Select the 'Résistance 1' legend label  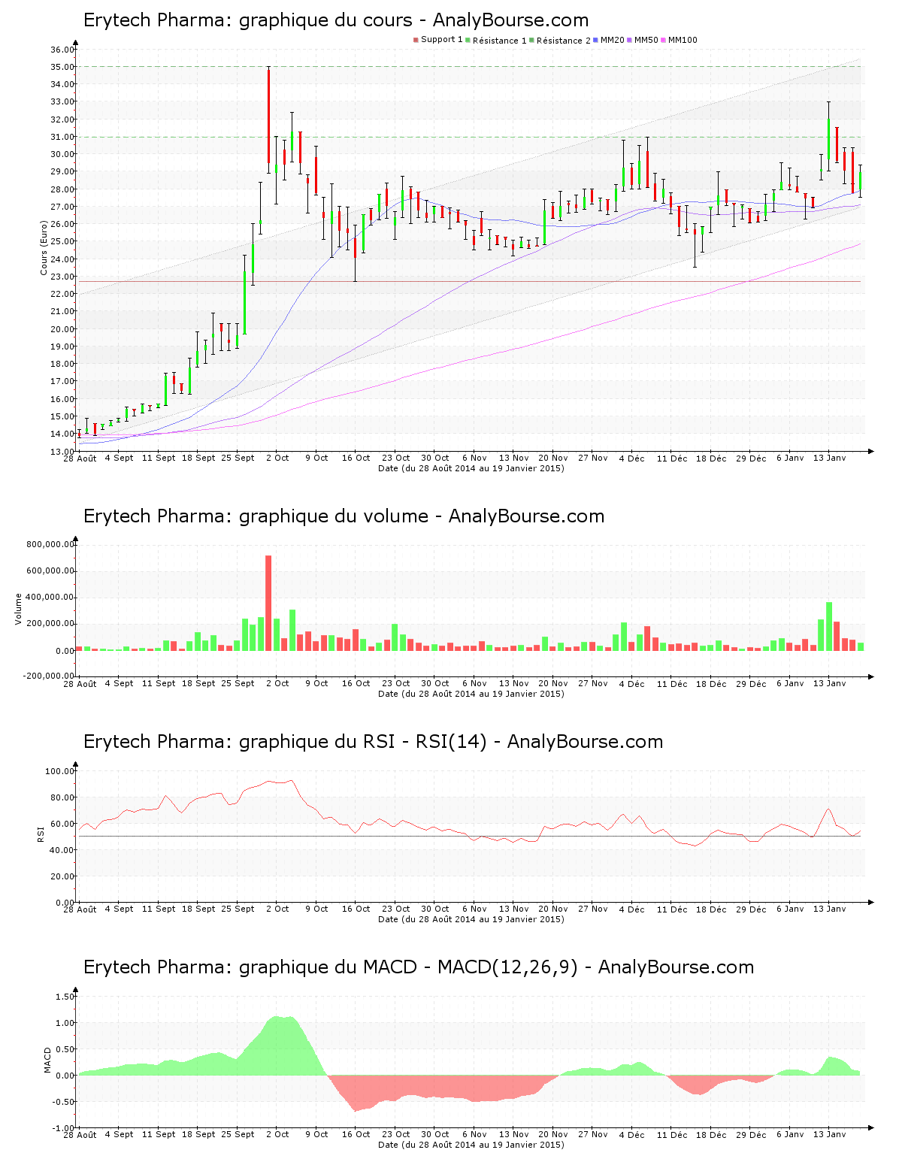(x=499, y=40)
